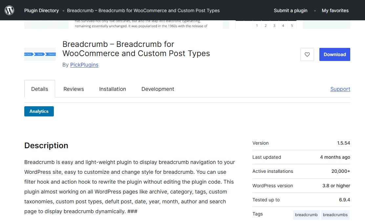Open the Support link
Image resolution: width=365 pixels, height=223 pixels.
click(x=340, y=89)
